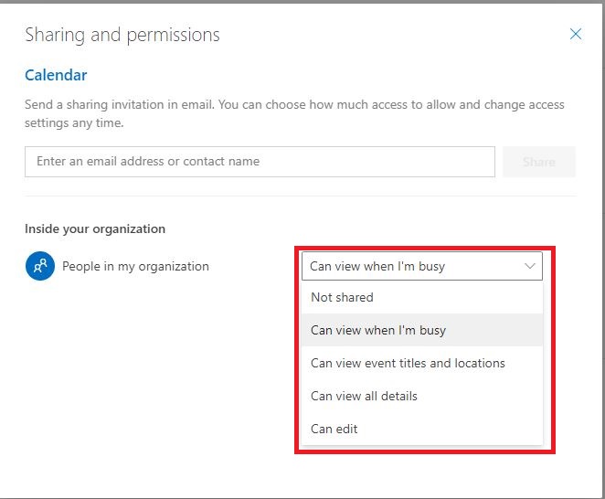The image size is (605, 499).
Task: Choose Can view when I'm busy in list
Action: click(x=422, y=330)
